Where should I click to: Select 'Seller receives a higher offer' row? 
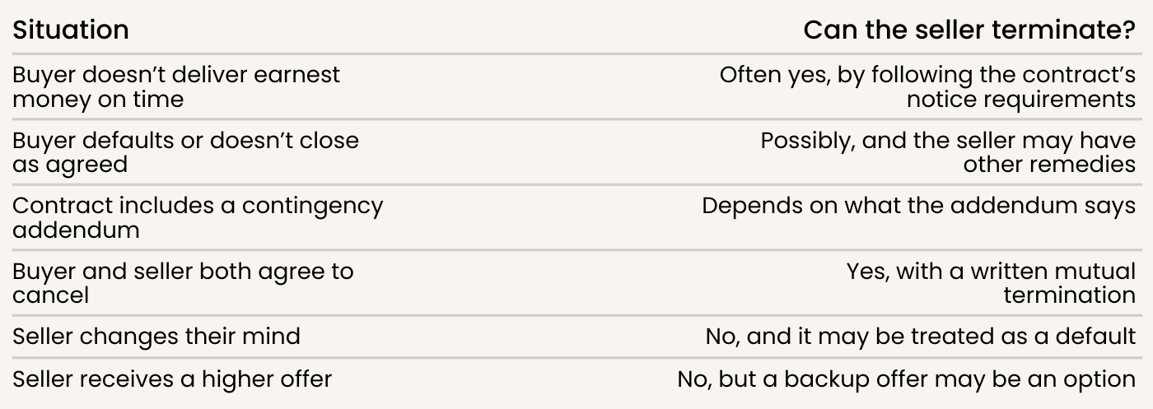coord(576,379)
